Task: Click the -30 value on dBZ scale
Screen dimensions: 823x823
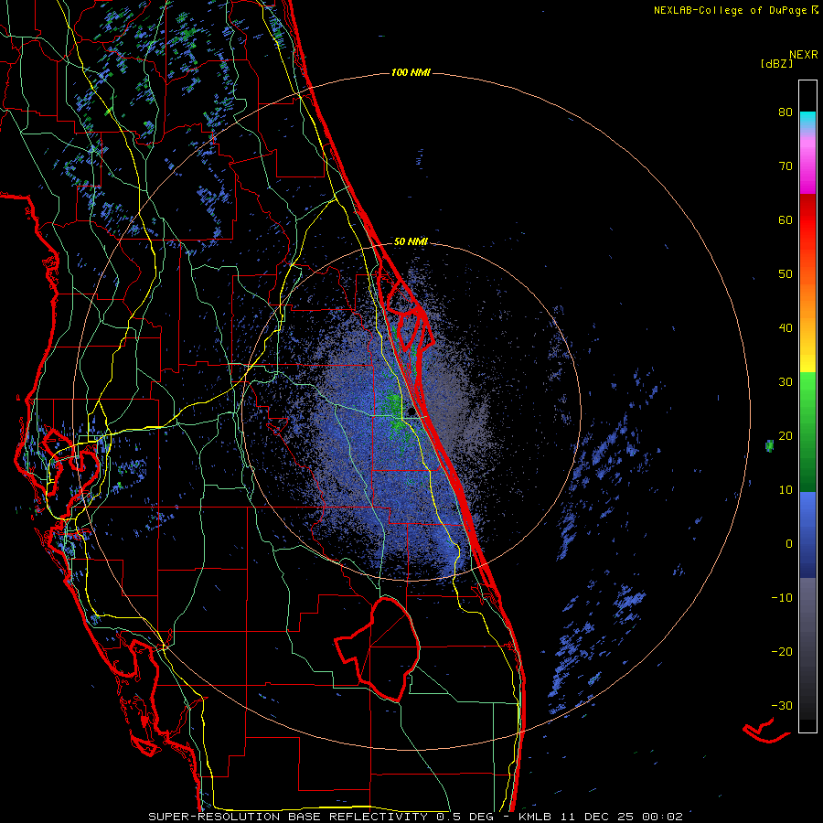Action: pos(782,706)
